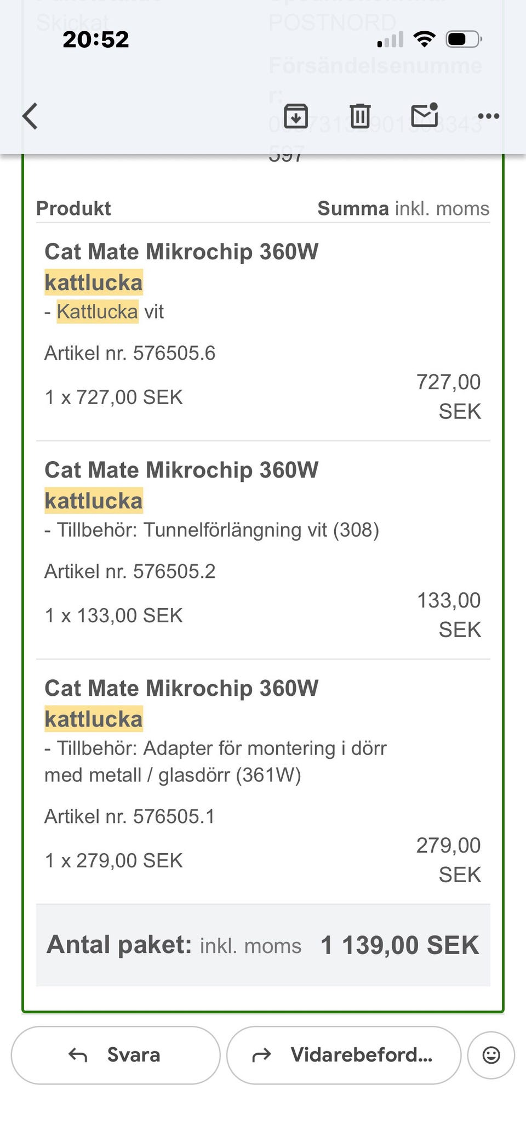The image size is (526, 1141).
Task: Forward email via Vidarebefordra button
Action: pos(344,1055)
